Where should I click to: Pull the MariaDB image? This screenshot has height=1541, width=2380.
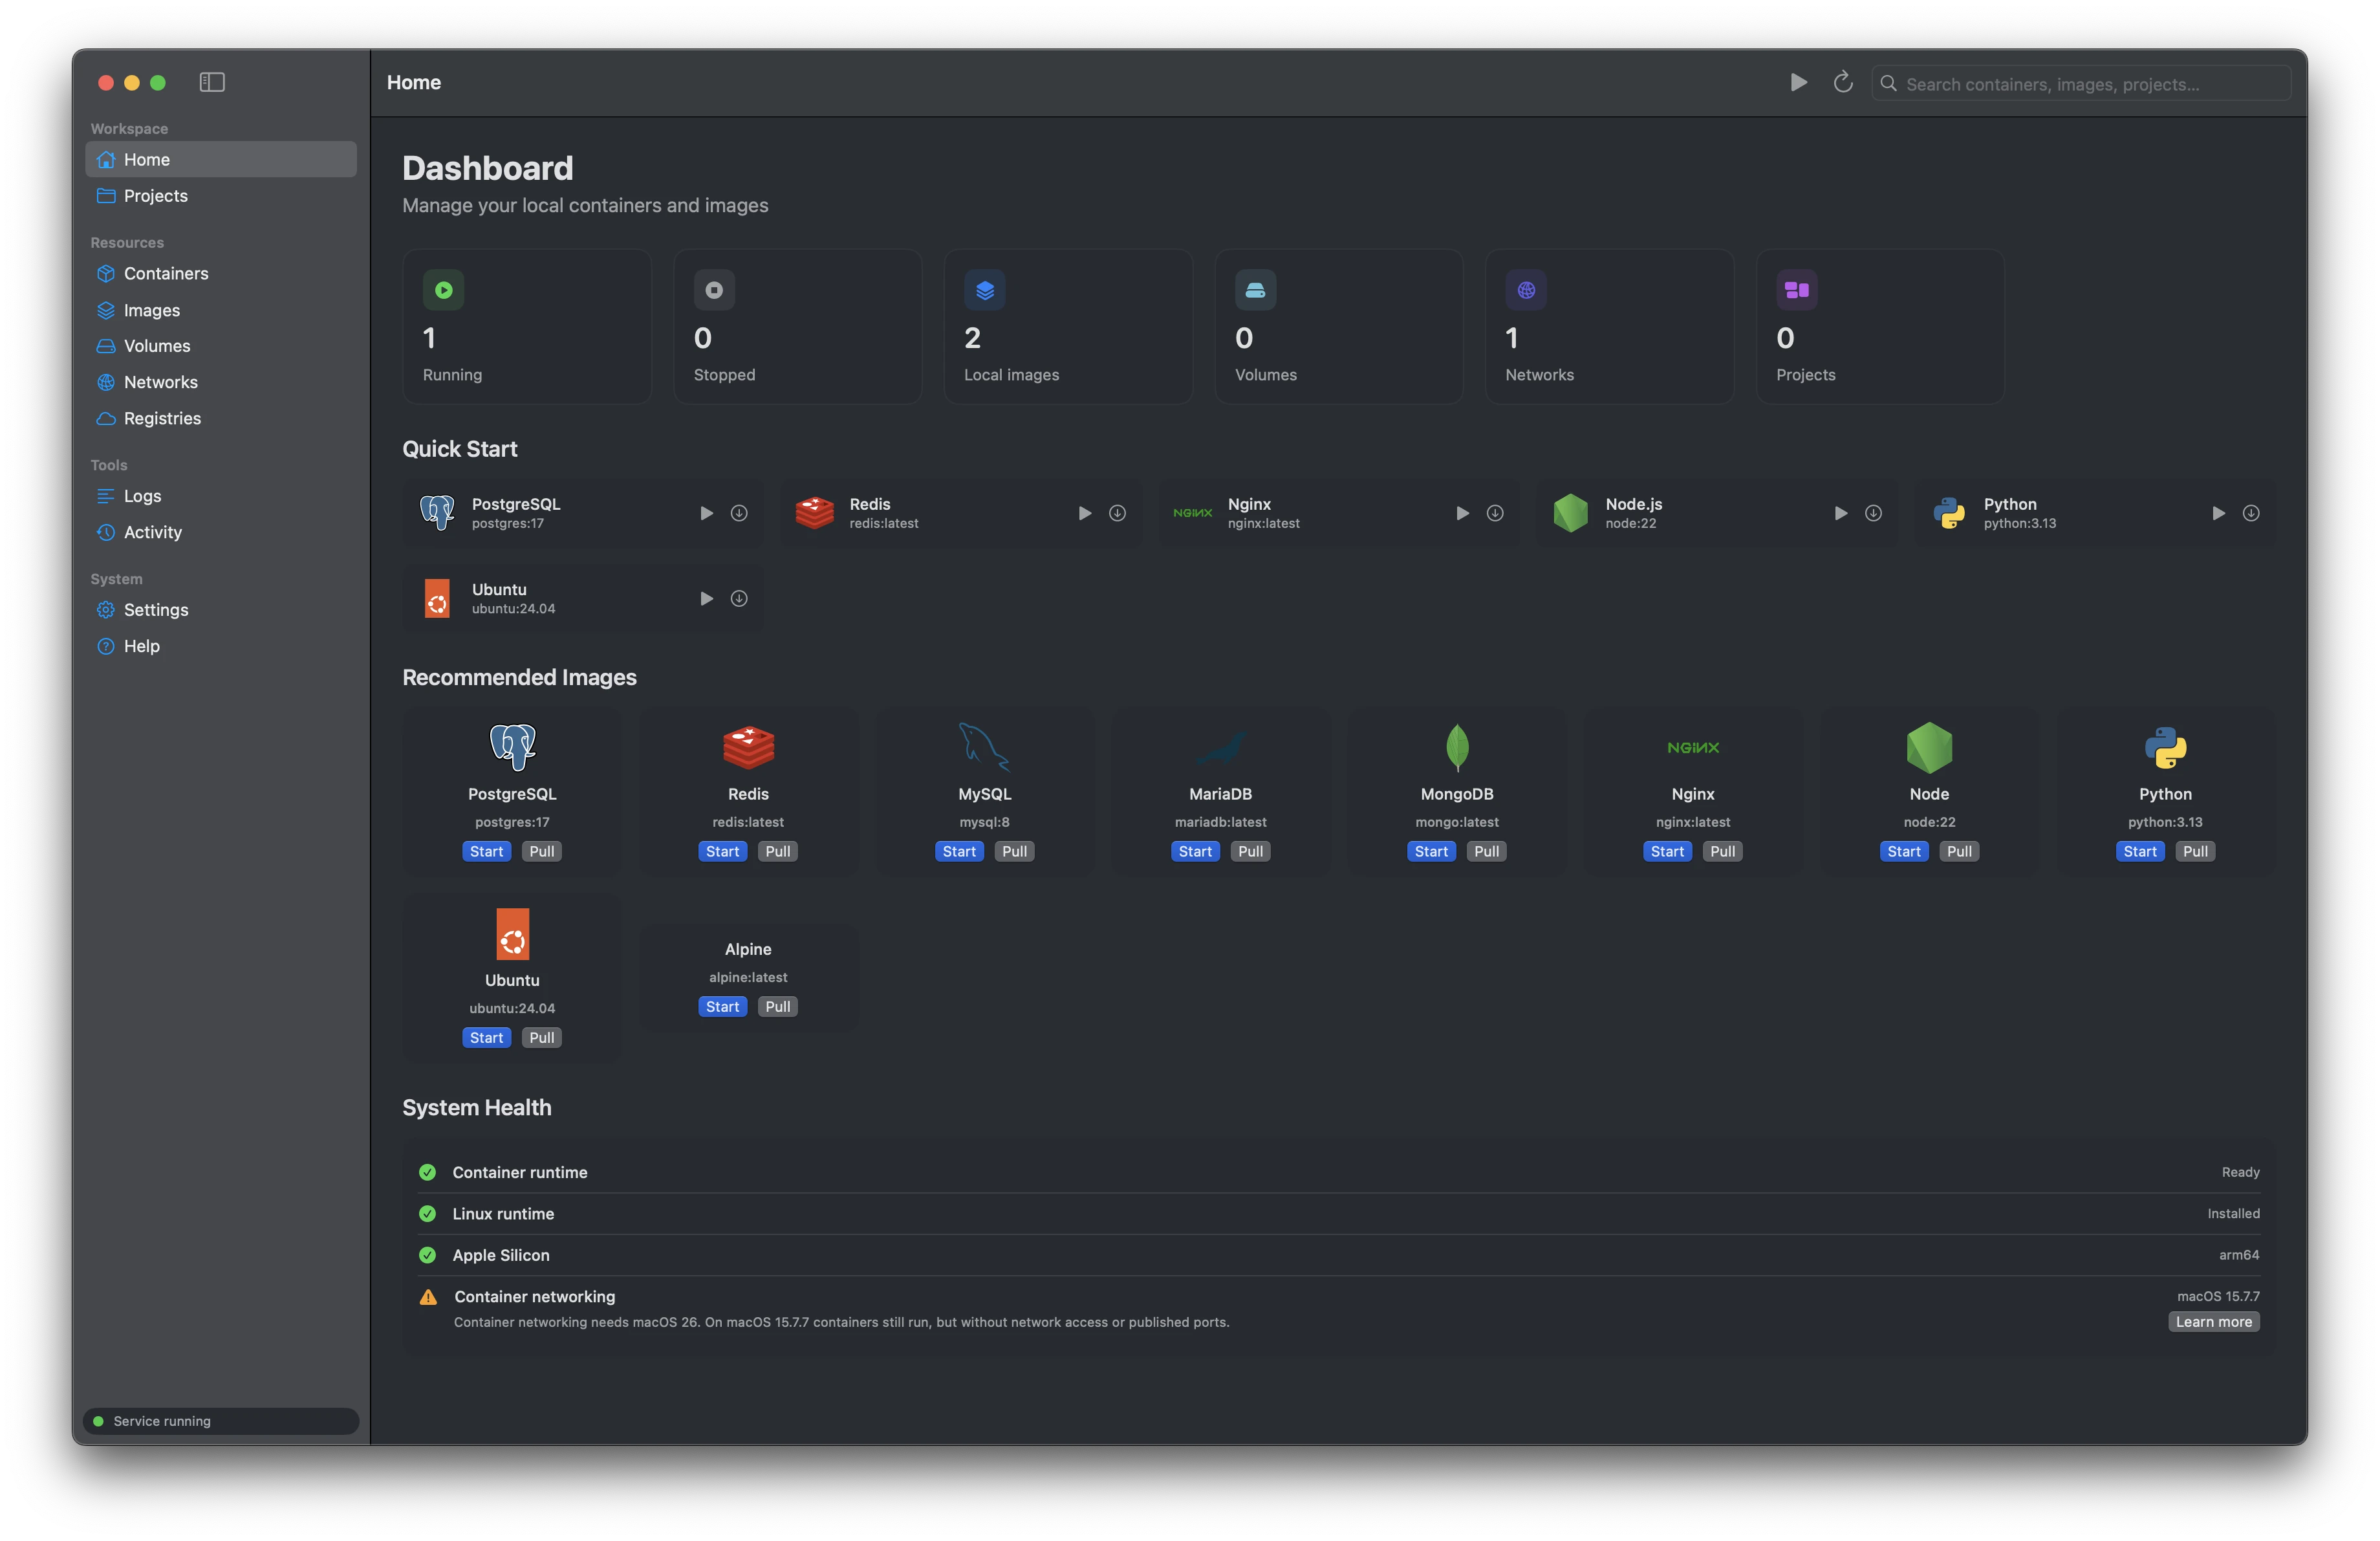1250,851
